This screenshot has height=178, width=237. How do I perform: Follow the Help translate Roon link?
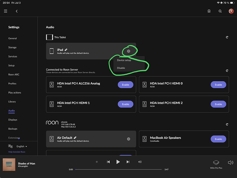point(17,152)
